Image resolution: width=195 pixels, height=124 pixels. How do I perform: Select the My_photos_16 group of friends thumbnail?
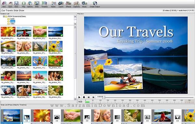[56, 76]
